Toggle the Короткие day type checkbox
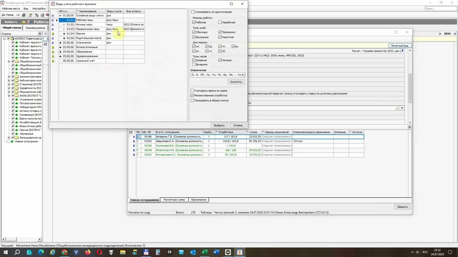 tap(220, 37)
